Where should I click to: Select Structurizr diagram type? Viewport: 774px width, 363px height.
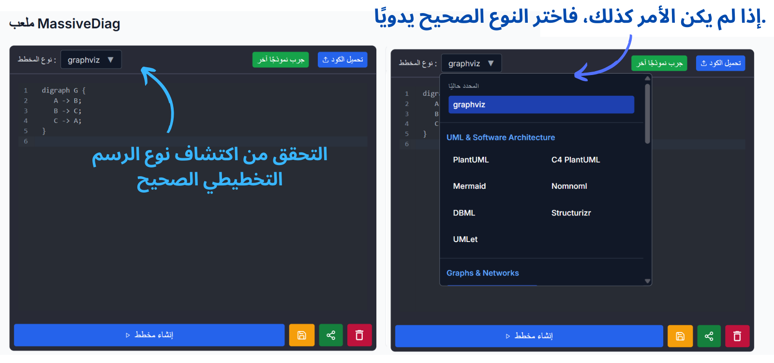coord(571,213)
